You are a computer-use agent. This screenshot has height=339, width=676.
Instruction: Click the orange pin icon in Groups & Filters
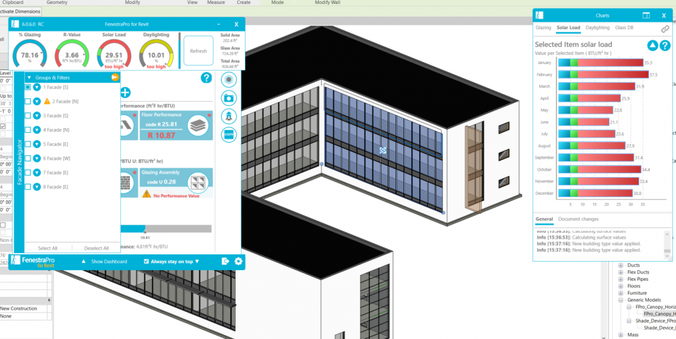pos(115,77)
